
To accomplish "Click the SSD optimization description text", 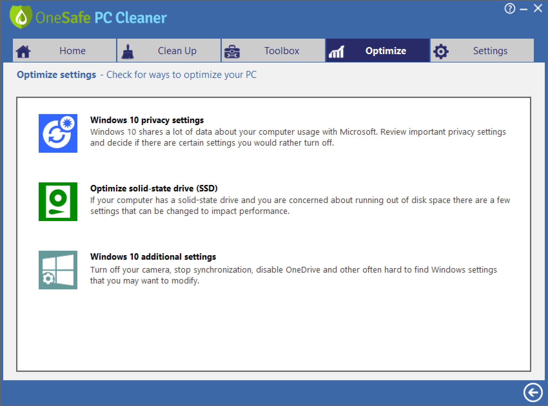I will click(x=300, y=206).
